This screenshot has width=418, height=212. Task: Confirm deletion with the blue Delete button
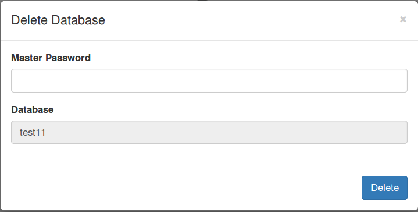[x=384, y=188]
